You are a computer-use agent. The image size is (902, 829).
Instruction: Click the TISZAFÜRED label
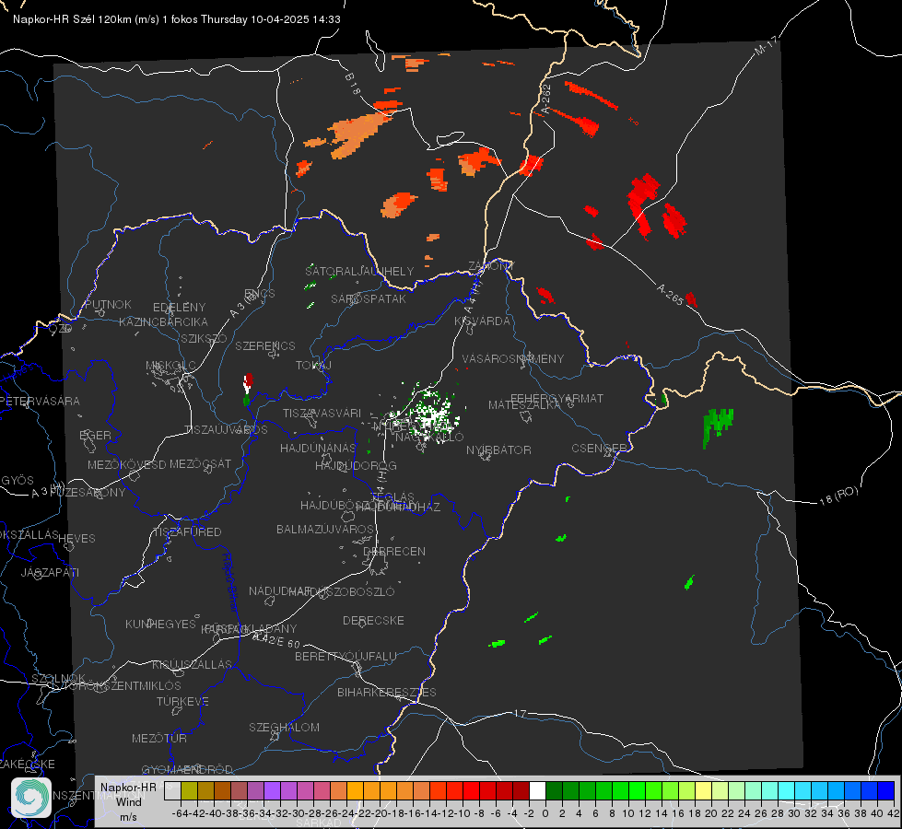point(187,532)
